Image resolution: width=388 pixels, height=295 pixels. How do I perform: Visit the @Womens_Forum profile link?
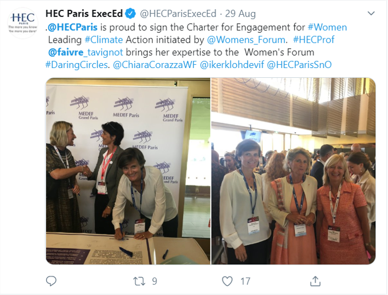246,40
